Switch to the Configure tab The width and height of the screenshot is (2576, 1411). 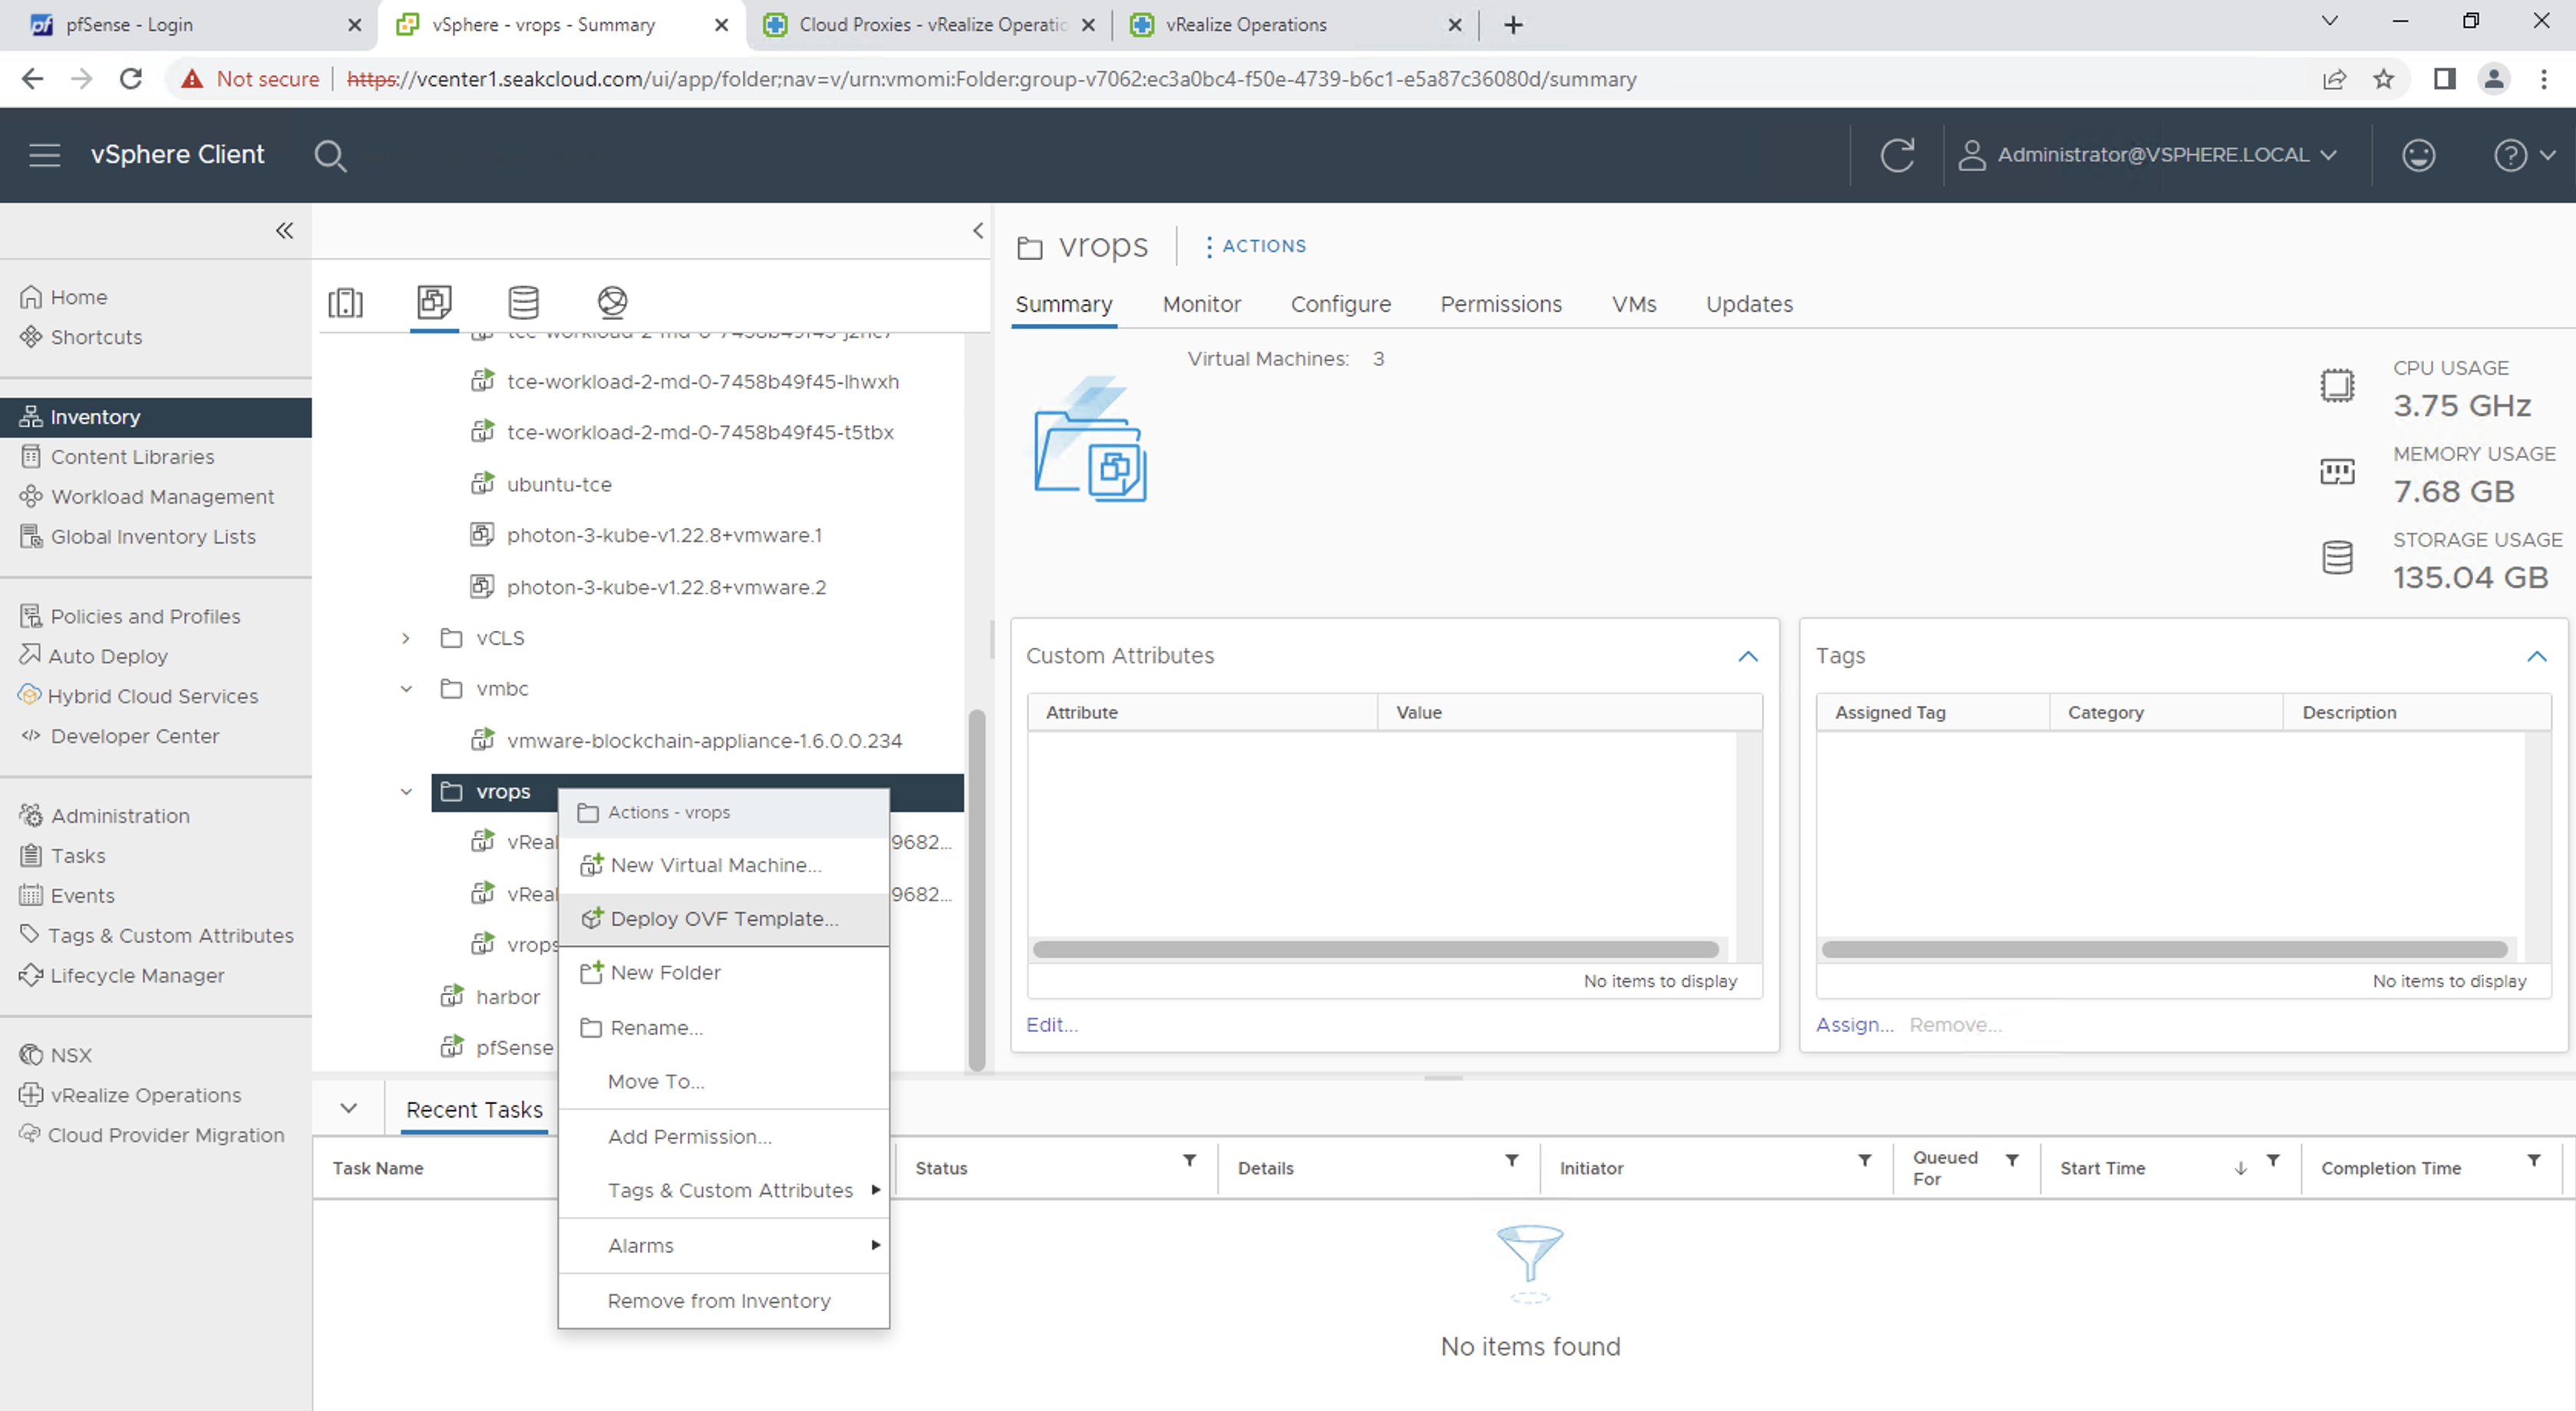1340,304
